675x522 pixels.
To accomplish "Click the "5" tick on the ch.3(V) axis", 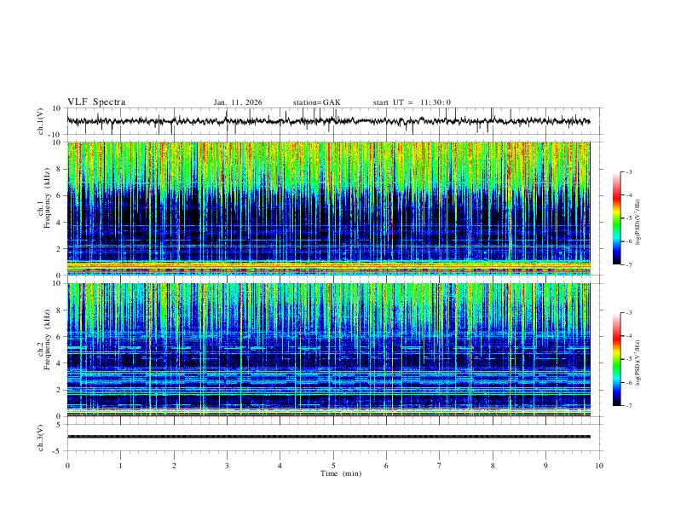I will click(60, 425).
